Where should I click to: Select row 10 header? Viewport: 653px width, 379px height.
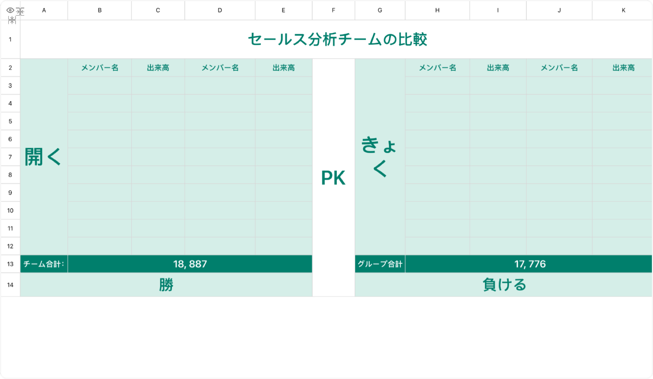click(x=10, y=211)
